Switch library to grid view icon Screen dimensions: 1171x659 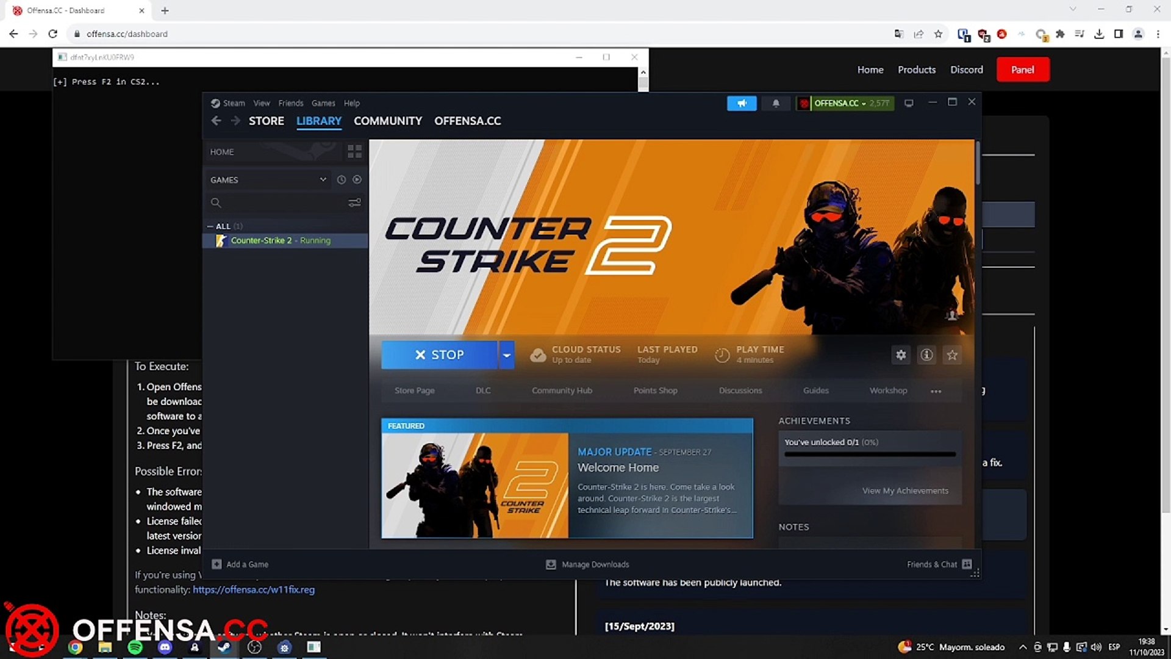pyautogui.click(x=354, y=151)
